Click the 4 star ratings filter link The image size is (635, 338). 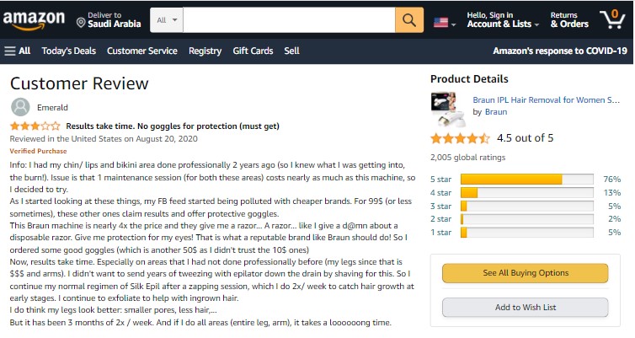click(440, 192)
